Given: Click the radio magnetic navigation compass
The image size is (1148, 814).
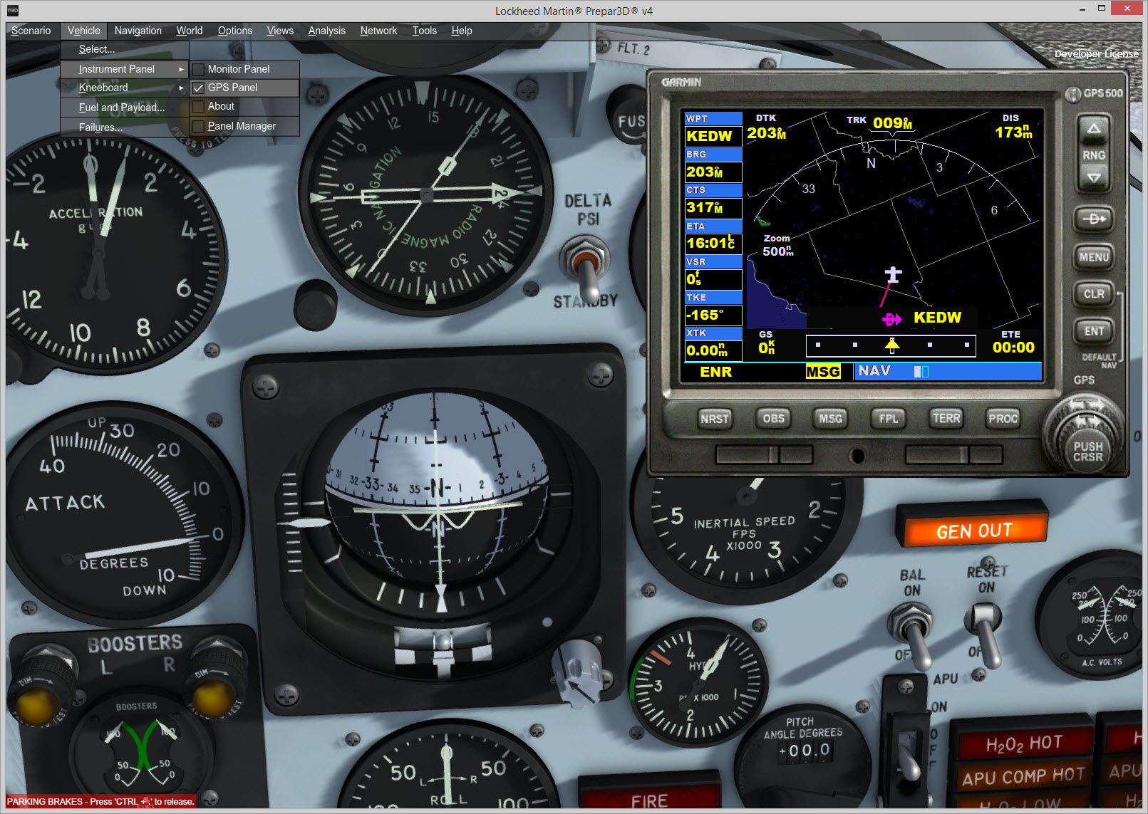Looking at the screenshot, I should [x=426, y=194].
